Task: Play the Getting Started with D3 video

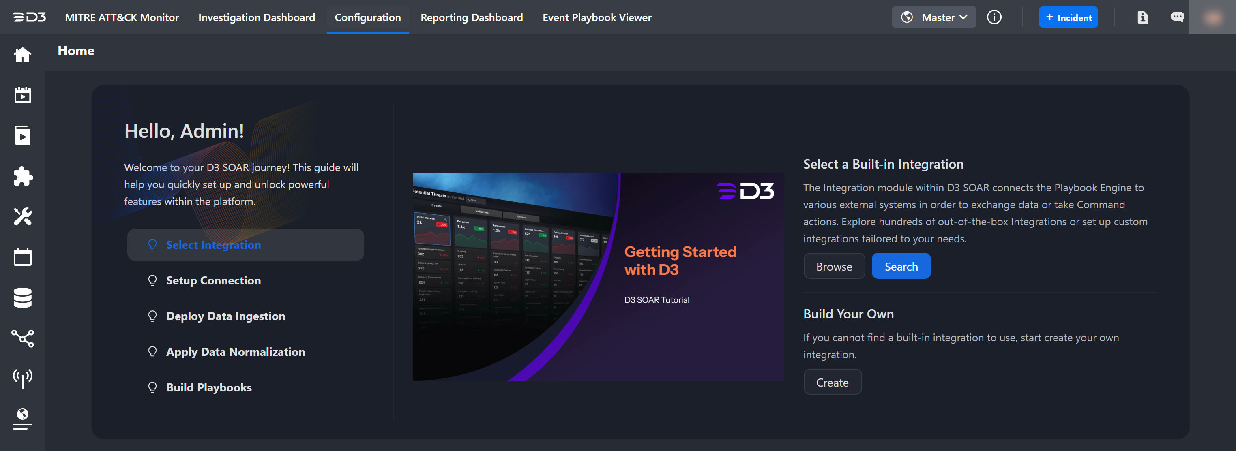Action: point(598,277)
